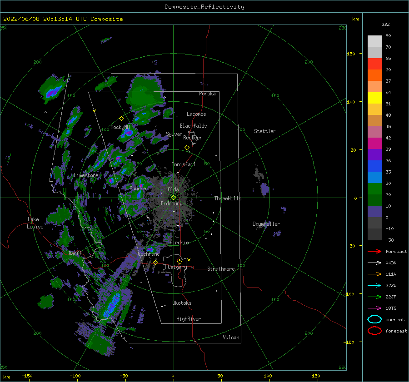This screenshot has height=382, width=409.
Task: Click the green 22JP arrow icon
Action: coord(374,297)
